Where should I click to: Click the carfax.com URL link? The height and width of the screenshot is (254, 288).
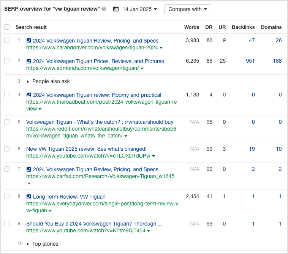(x=100, y=176)
